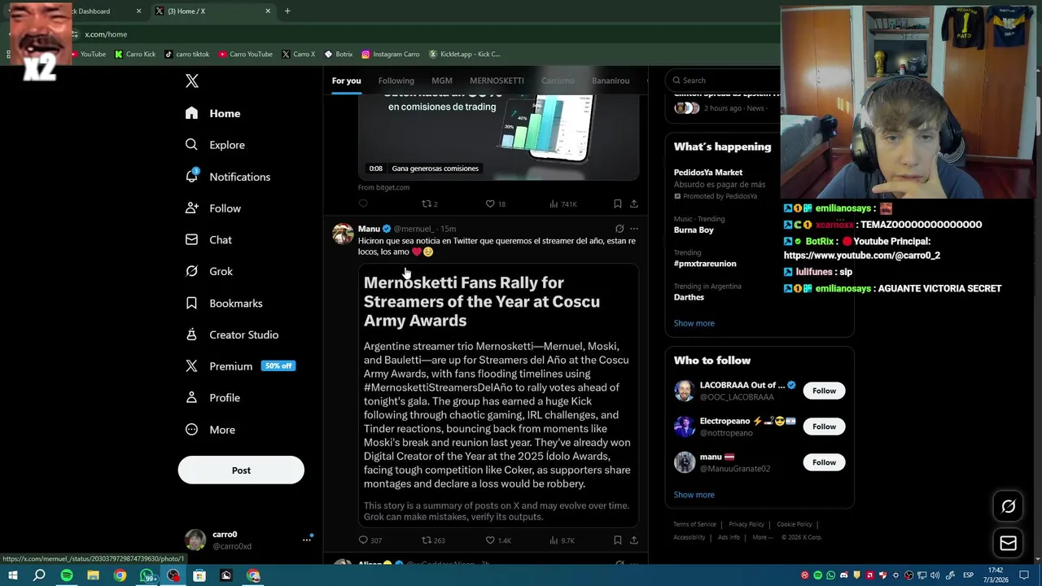Image resolution: width=1042 pixels, height=586 pixels.
Task: Switch to the MERNOSKETTI tab
Action: (x=497, y=81)
